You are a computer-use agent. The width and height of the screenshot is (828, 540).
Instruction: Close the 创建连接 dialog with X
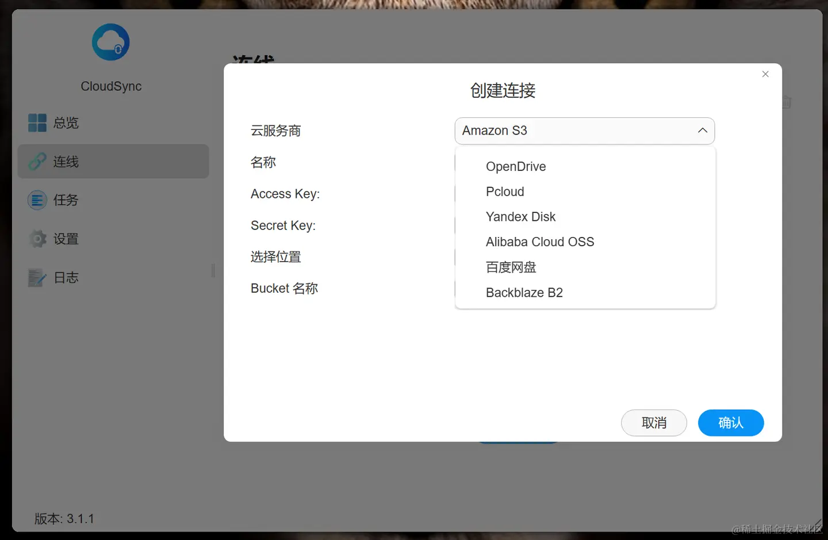[765, 74]
